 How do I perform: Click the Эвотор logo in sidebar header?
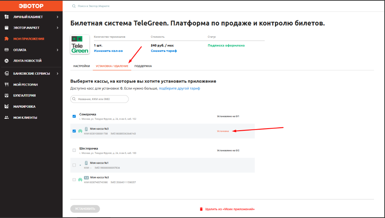pos(31,6)
